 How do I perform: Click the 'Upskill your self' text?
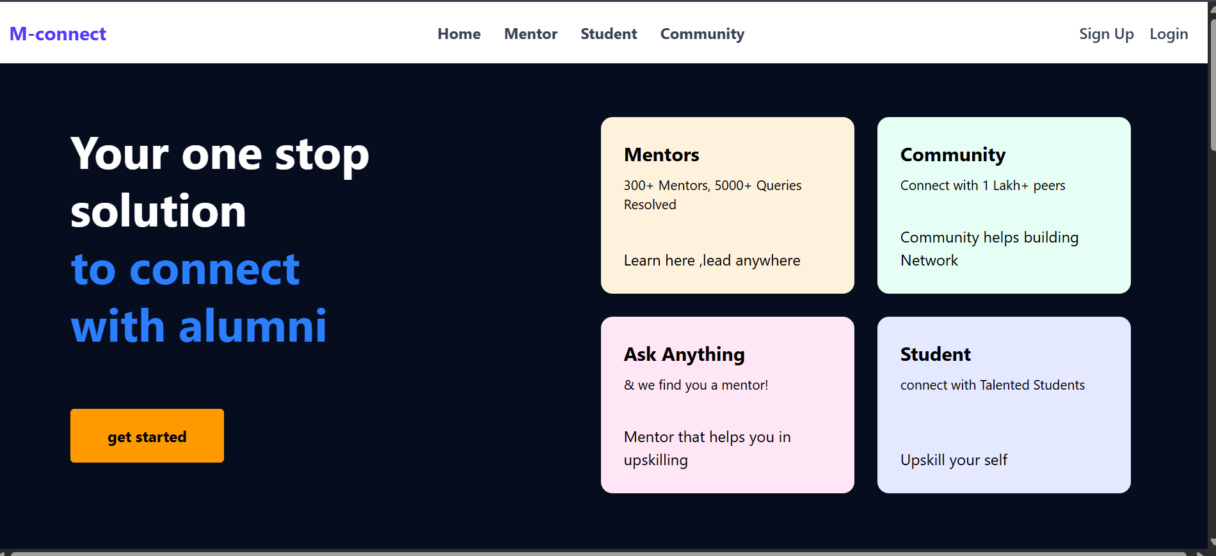tap(954, 460)
